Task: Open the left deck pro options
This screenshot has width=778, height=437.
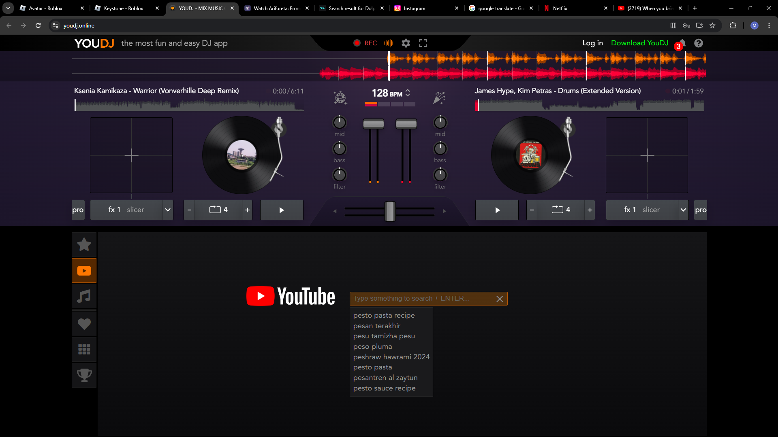Action: (78, 210)
